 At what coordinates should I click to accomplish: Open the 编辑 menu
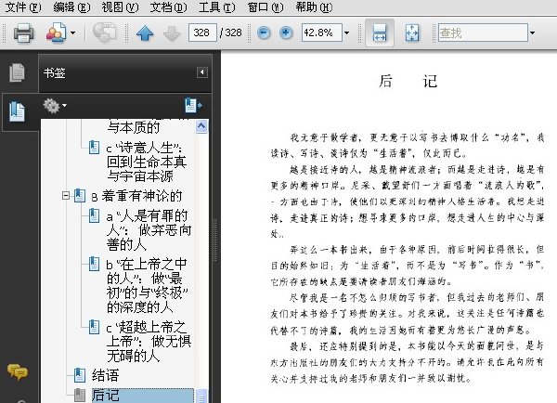click(71, 6)
